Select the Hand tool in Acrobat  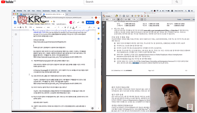(121, 19)
